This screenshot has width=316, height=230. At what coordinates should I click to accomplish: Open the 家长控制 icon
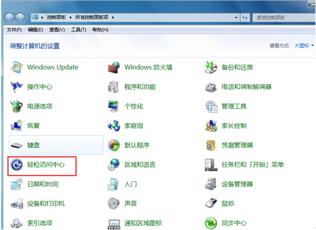(211, 126)
